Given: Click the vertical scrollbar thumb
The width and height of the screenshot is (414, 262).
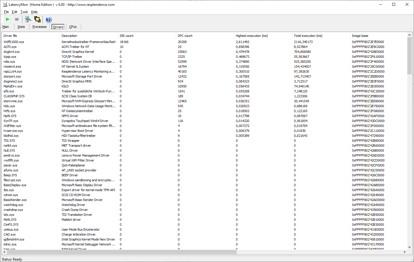Looking at the screenshot, I should tap(409, 56).
